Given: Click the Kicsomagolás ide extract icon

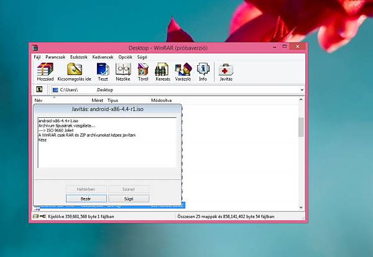Looking at the screenshot, I should [75, 70].
